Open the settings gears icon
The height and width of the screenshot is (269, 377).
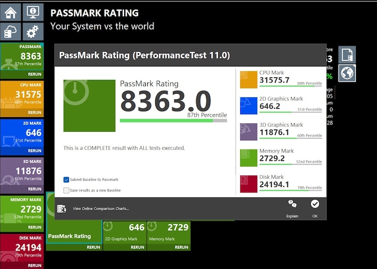coord(33,32)
